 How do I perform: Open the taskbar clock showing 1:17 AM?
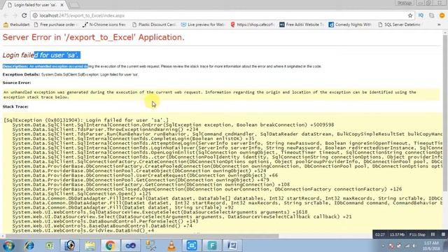pos(431,246)
